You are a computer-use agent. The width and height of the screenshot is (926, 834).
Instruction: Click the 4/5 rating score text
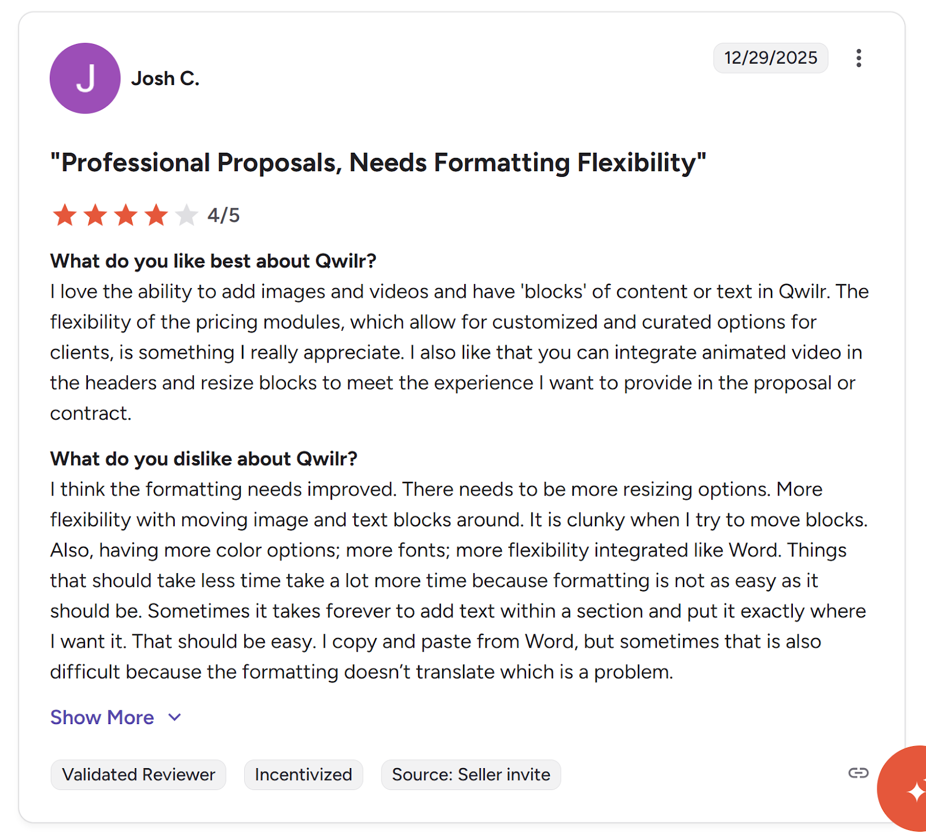(x=223, y=215)
